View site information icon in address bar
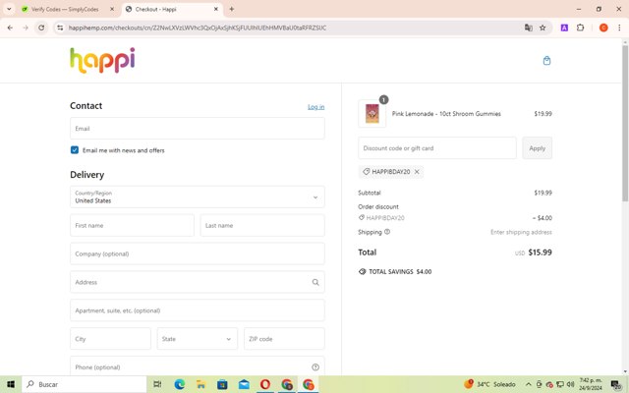The height and width of the screenshot is (393, 629). [x=60, y=28]
